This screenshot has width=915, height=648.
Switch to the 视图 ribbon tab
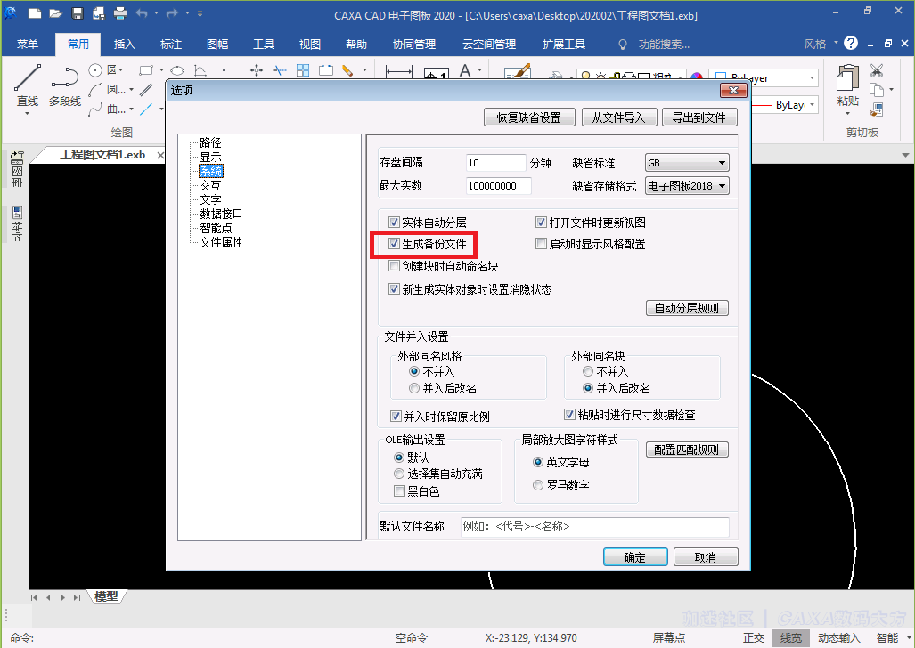click(310, 45)
